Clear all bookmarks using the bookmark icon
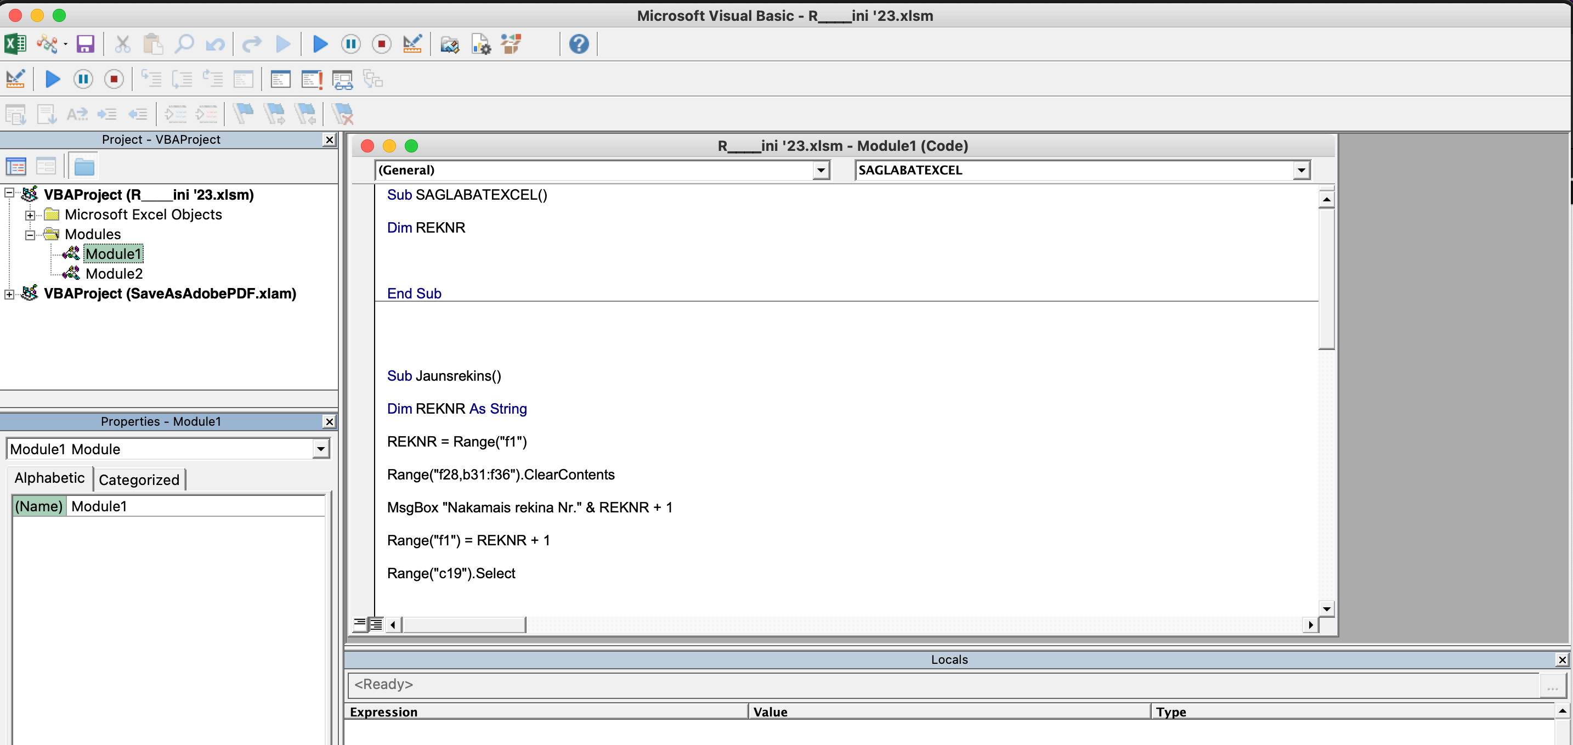The image size is (1573, 745). point(343,114)
